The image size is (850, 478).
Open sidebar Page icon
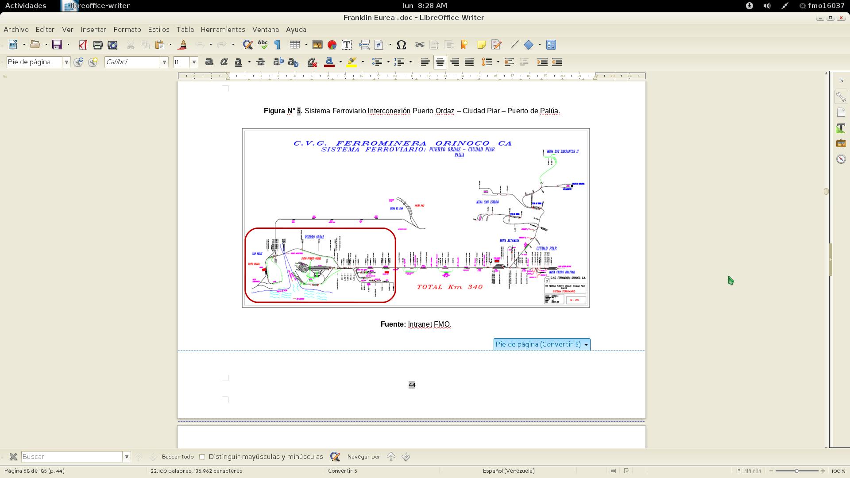841,112
